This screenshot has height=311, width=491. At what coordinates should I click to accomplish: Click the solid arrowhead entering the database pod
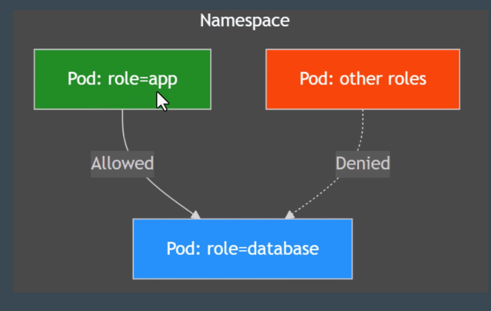tap(195, 214)
